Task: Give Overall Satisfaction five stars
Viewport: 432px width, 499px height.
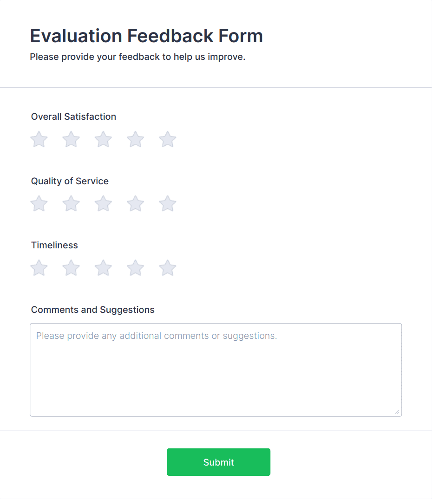Action: click(167, 139)
